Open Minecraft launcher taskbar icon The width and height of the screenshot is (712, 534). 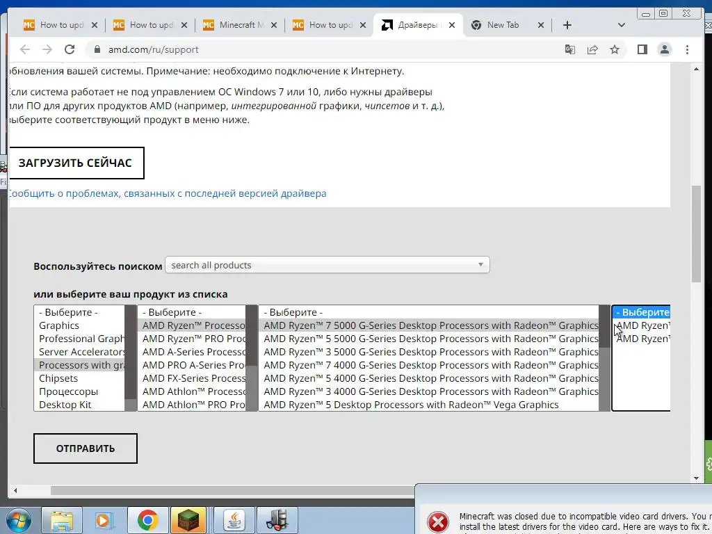click(188, 520)
